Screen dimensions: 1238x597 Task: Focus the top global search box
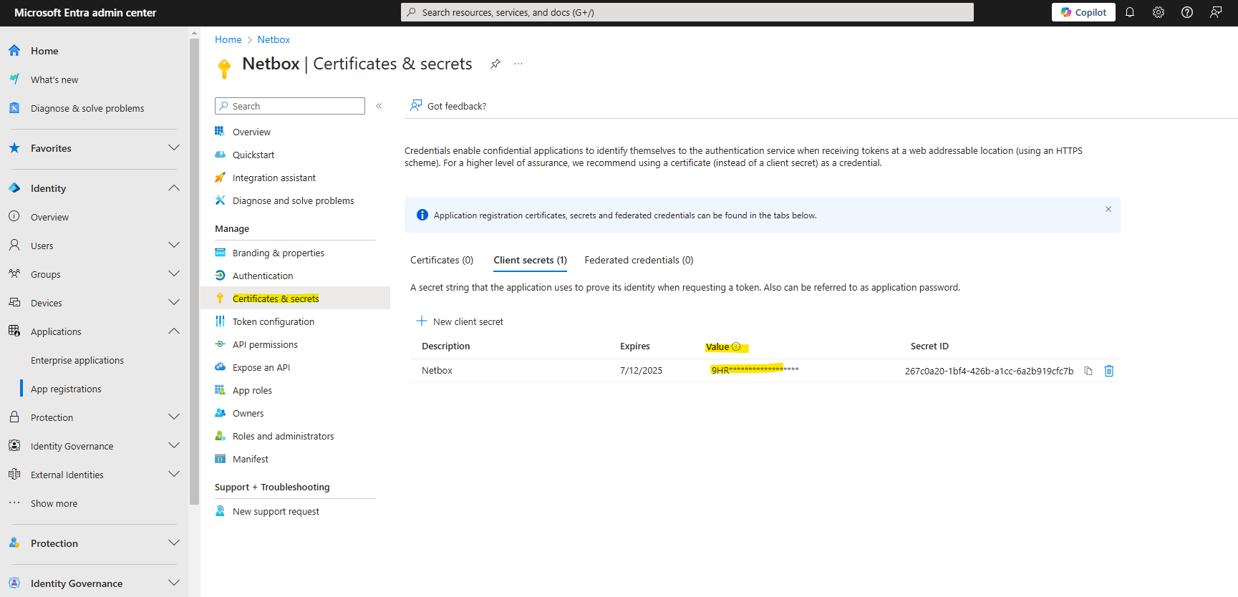(687, 12)
